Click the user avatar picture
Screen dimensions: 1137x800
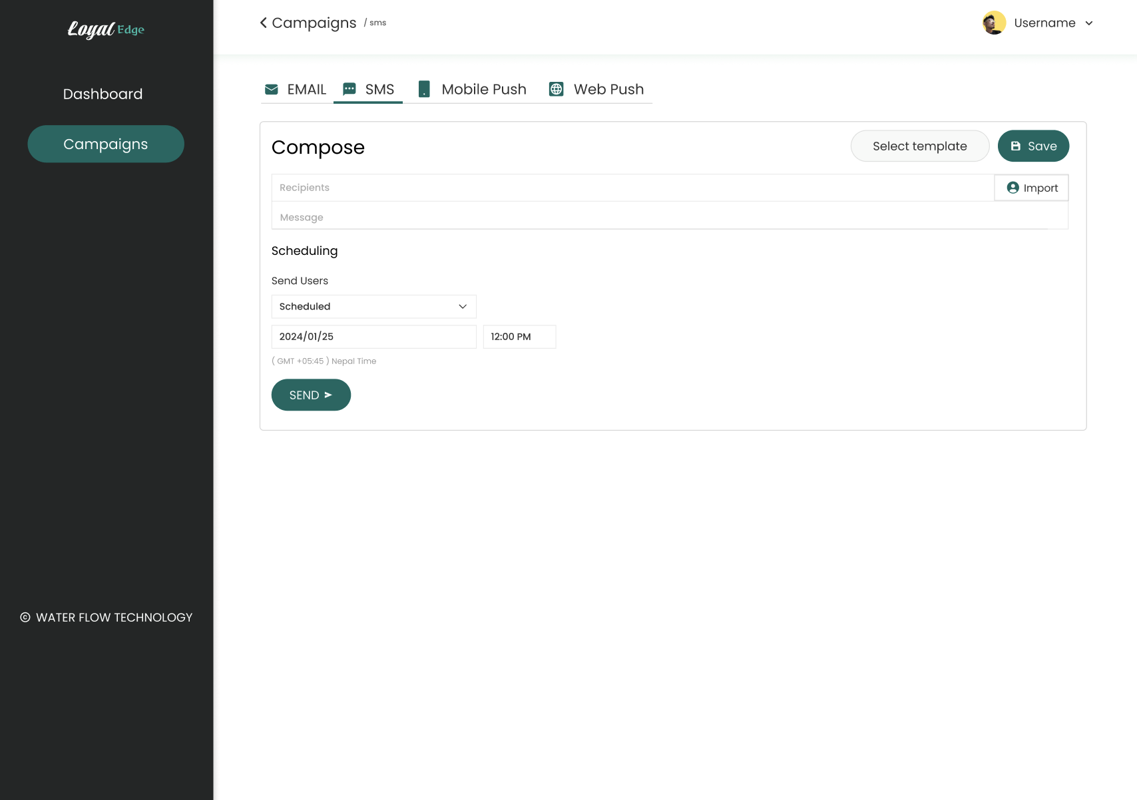click(x=994, y=23)
